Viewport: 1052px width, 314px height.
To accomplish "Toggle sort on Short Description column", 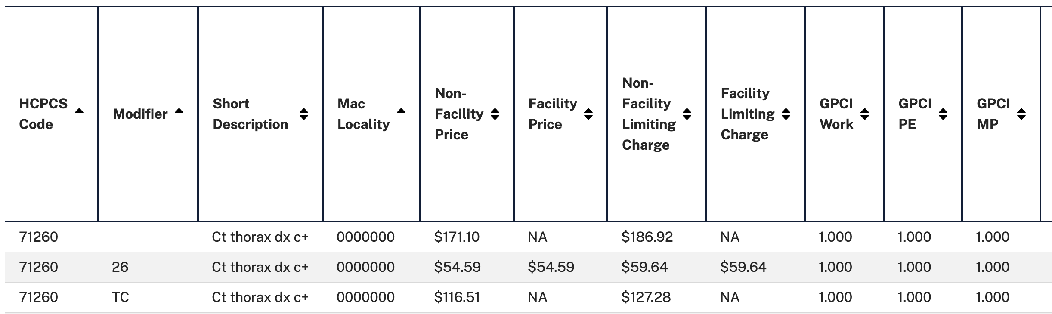I will click(x=304, y=114).
